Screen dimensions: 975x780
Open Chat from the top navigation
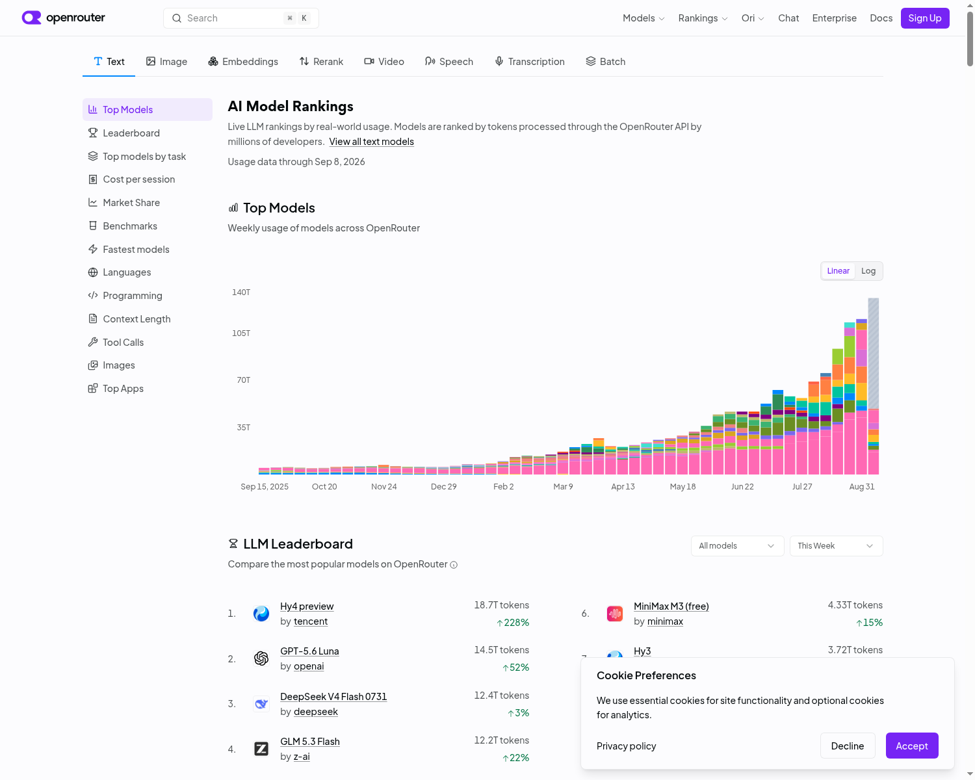(788, 18)
